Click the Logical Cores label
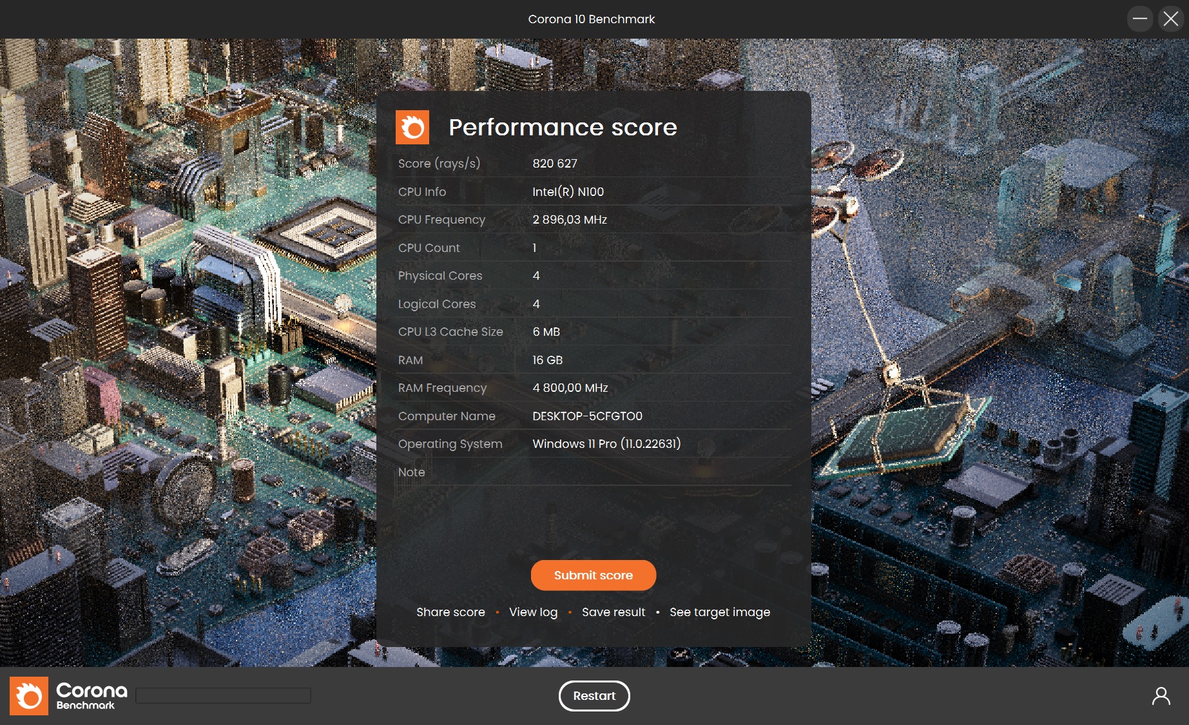1189x725 pixels. [x=437, y=304]
